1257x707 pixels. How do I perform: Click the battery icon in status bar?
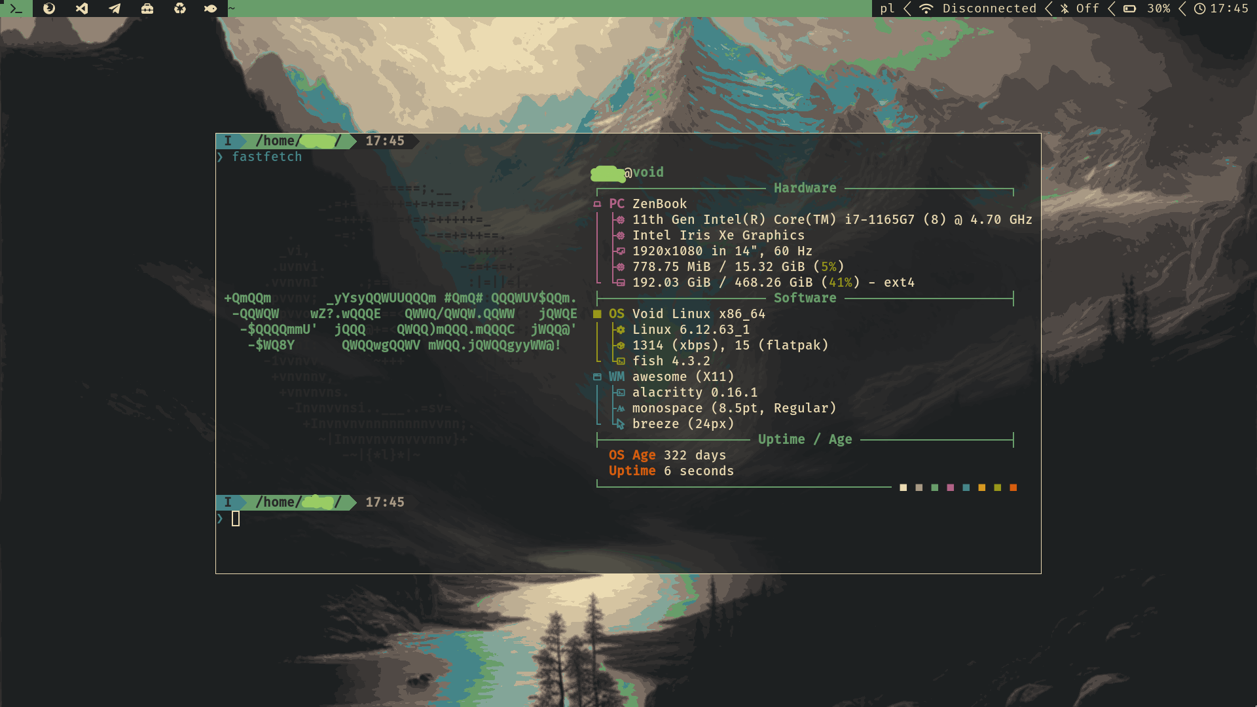coord(1130,9)
